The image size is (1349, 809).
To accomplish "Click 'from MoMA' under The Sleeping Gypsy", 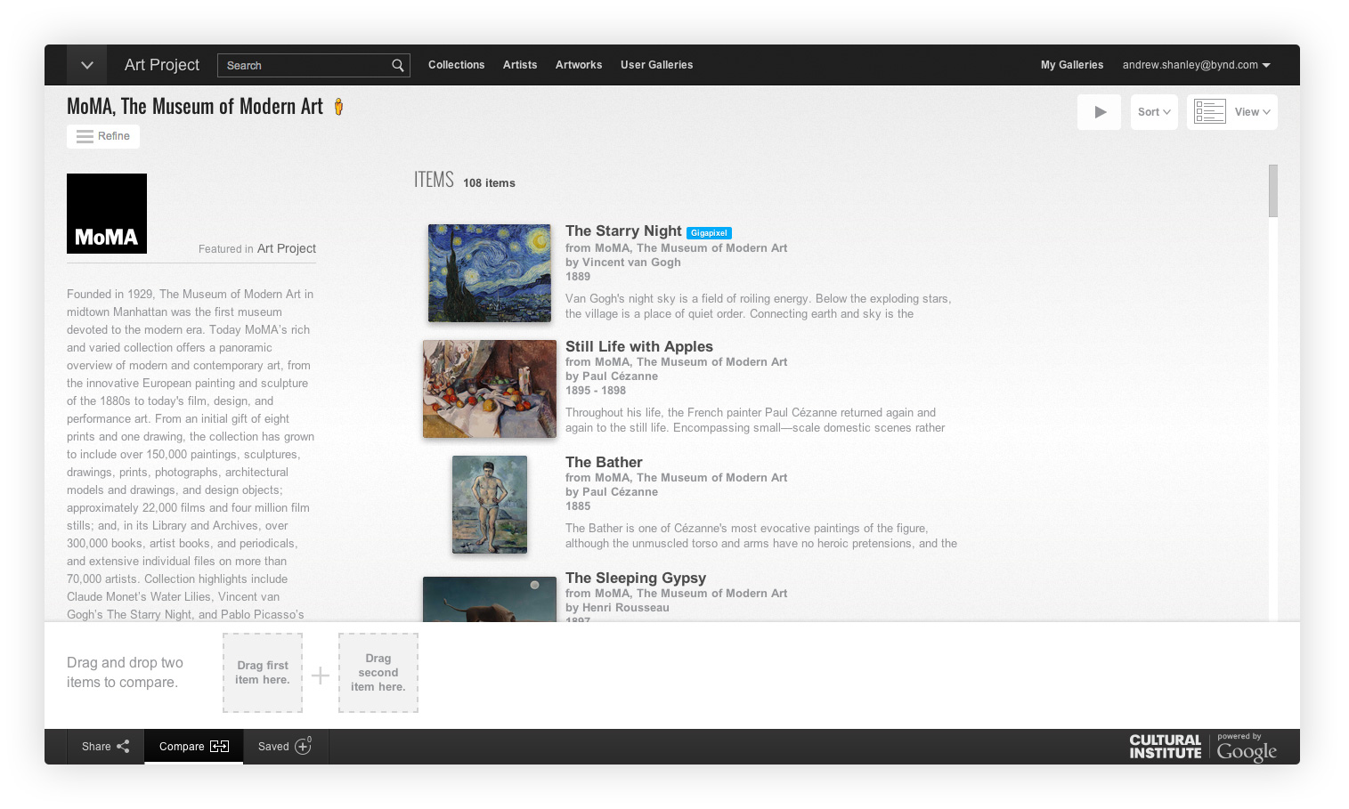I will tap(677, 594).
